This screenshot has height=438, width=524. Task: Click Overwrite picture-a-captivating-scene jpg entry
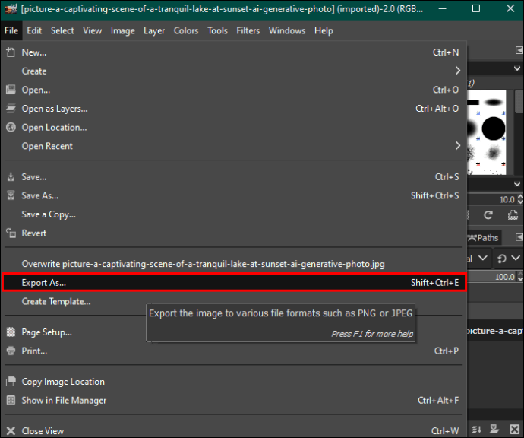click(203, 264)
